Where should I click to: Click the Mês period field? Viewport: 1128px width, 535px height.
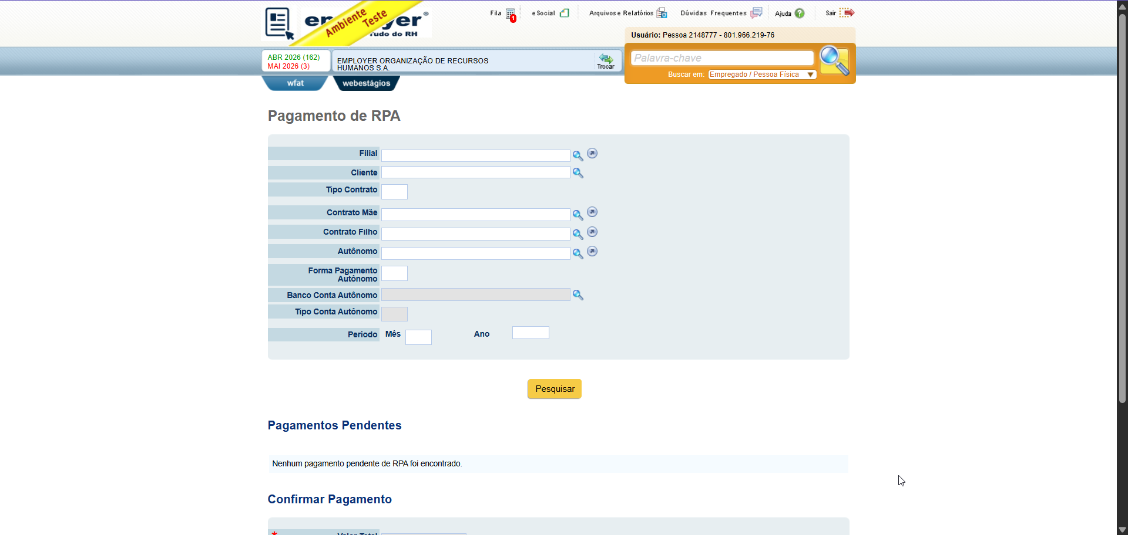coord(418,337)
